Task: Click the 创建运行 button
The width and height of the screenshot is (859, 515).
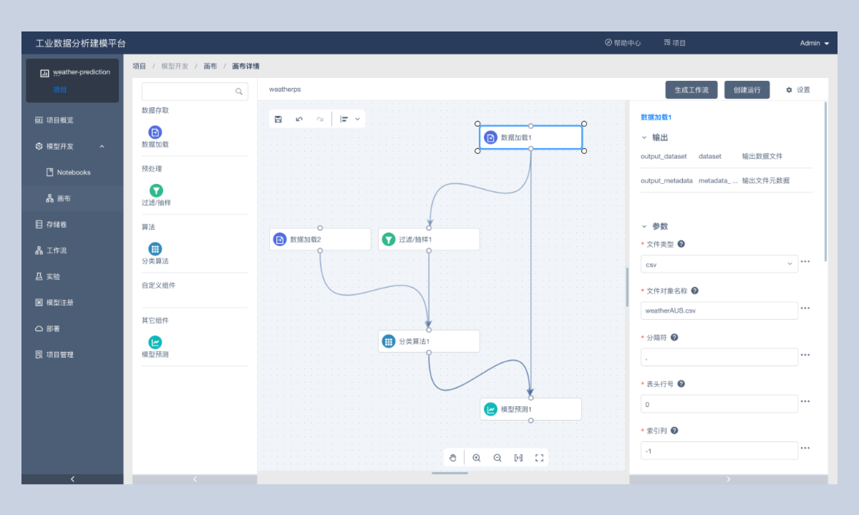Action: click(x=747, y=90)
